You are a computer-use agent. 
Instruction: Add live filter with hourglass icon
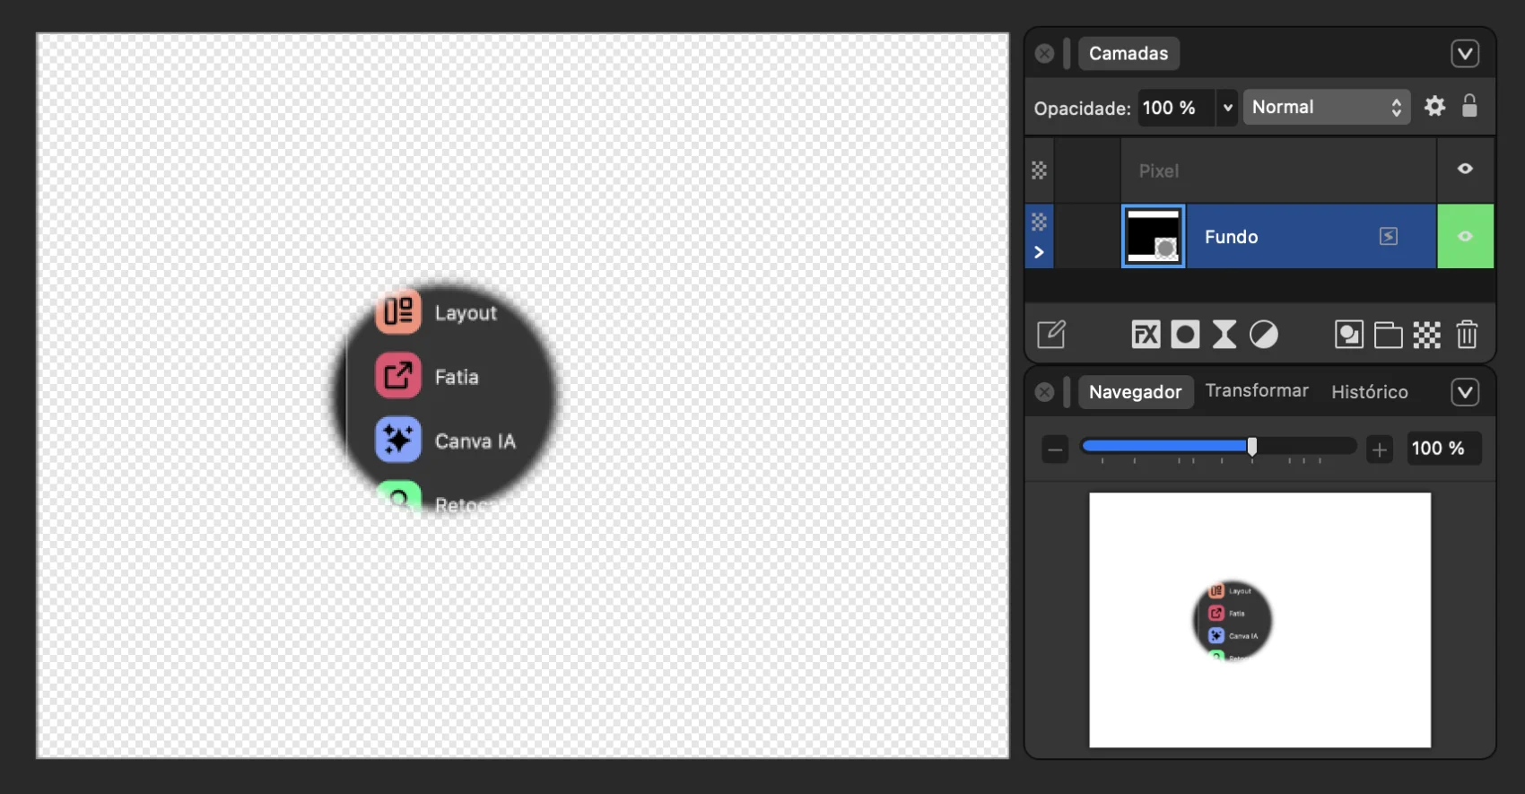pyautogui.click(x=1224, y=335)
